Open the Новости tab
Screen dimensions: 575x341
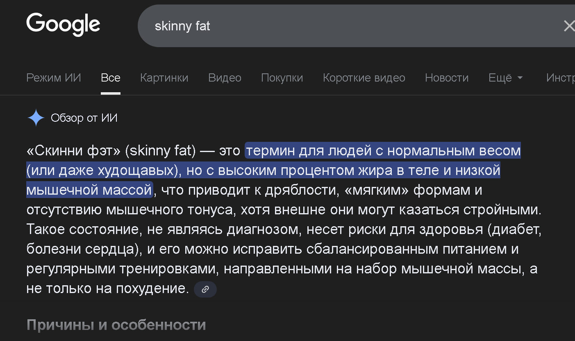(x=446, y=78)
